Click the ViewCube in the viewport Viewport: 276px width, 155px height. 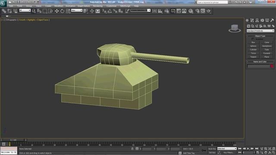tap(235, 28)
